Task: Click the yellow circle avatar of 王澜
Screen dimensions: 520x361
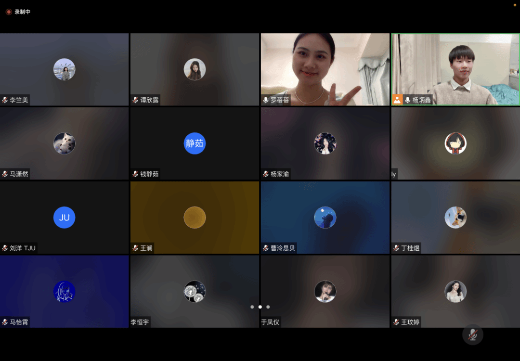Action: point(195,218)
